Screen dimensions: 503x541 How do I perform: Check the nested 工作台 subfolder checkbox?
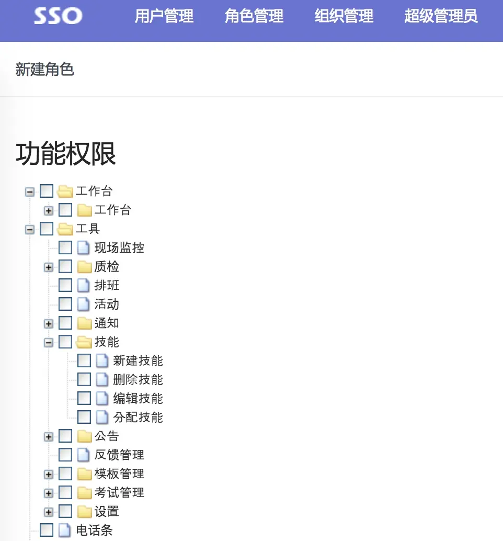(65, 210)
